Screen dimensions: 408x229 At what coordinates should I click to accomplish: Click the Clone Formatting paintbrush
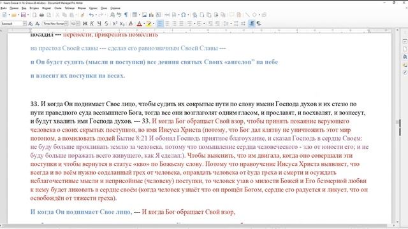(x=82, y=15)
